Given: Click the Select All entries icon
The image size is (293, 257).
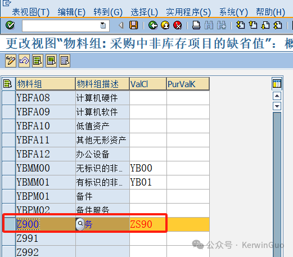Looking at the screenshot, I should click(38, 61).
